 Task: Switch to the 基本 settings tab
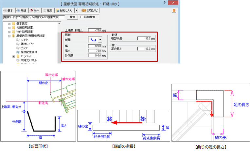(x=9, y=10)
